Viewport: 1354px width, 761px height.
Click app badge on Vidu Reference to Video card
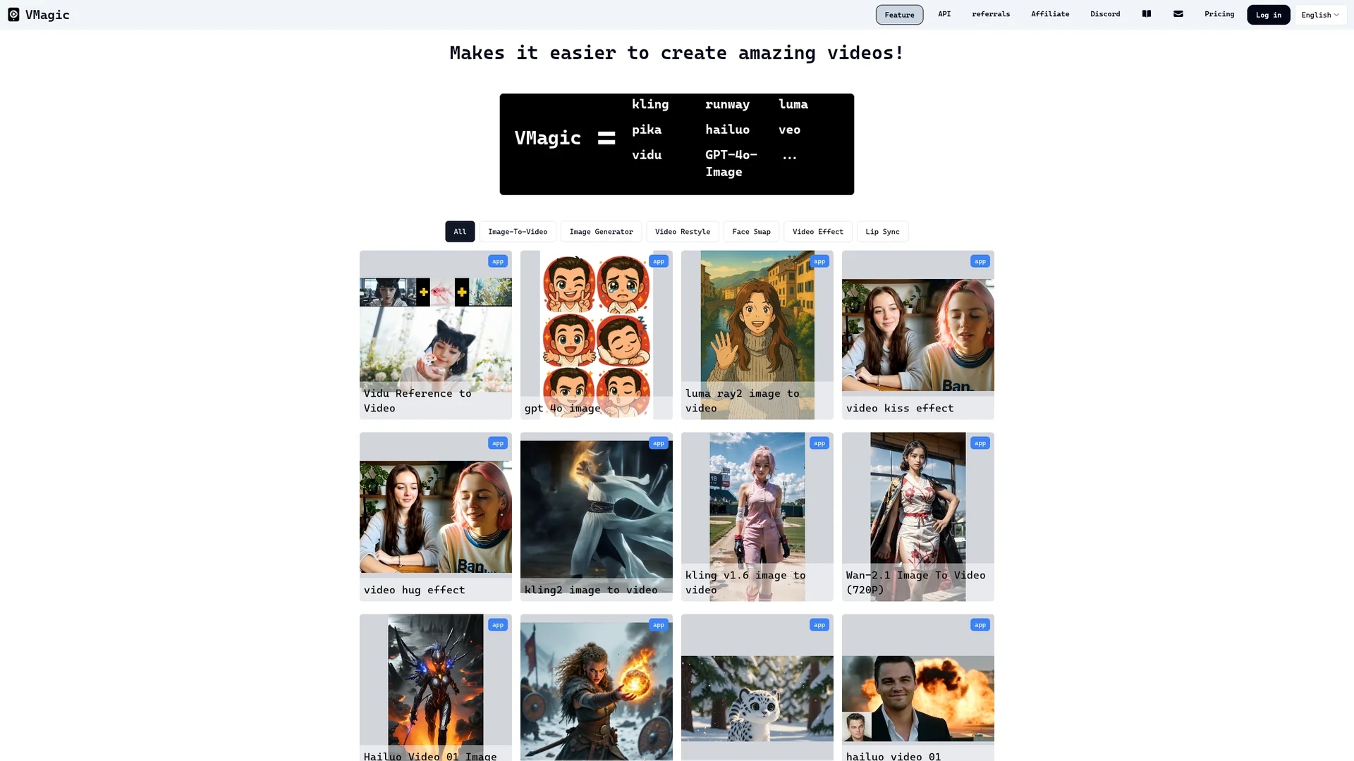[x=498, y=261]
